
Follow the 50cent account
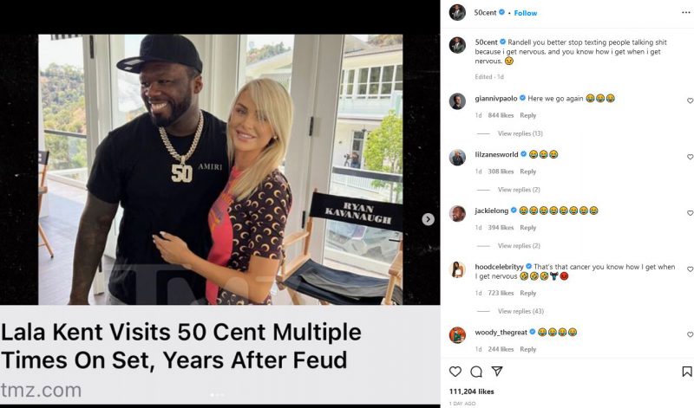pos(526,13)
